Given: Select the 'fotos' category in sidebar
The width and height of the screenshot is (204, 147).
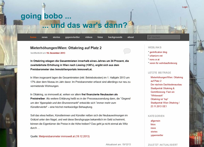Looking at the screenshot, I should (153, 124).
